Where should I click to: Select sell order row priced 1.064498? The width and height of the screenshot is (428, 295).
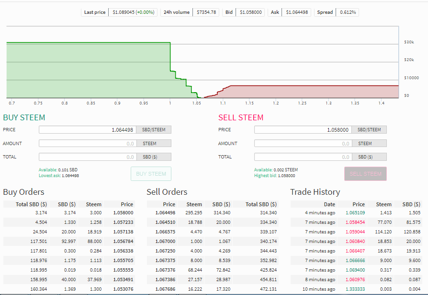213,212
